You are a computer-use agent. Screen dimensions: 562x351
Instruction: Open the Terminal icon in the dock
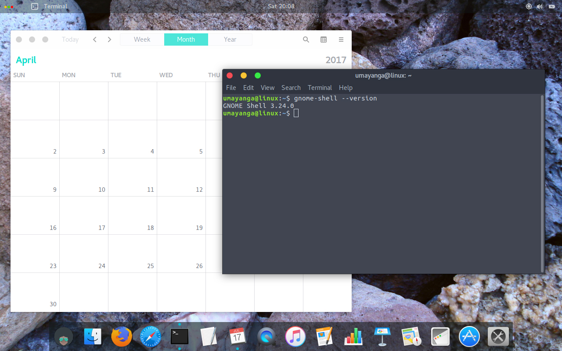[x=180, y=337]
